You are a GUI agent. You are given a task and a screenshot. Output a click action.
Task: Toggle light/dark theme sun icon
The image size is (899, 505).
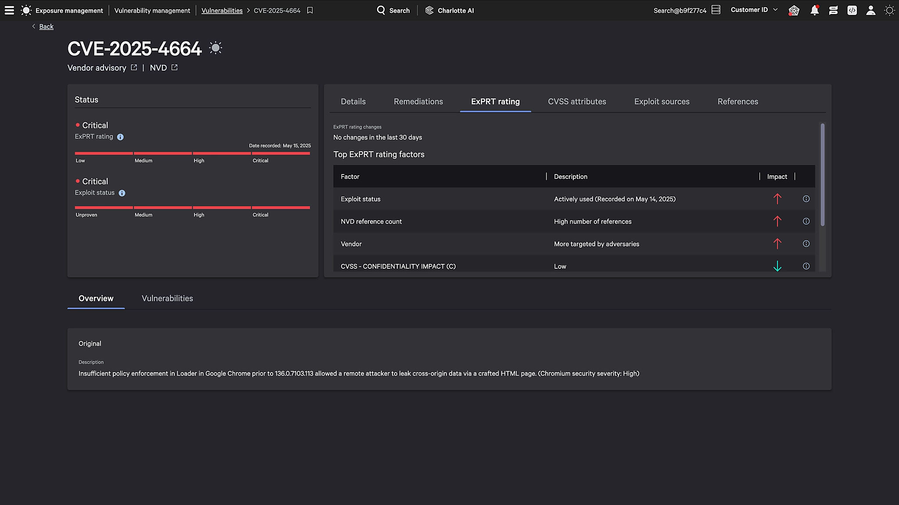coord(889,10)
